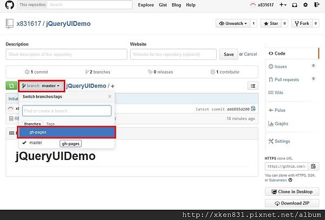Star this repository
Screen dimensions: 325x220
(x=271, y=23)
